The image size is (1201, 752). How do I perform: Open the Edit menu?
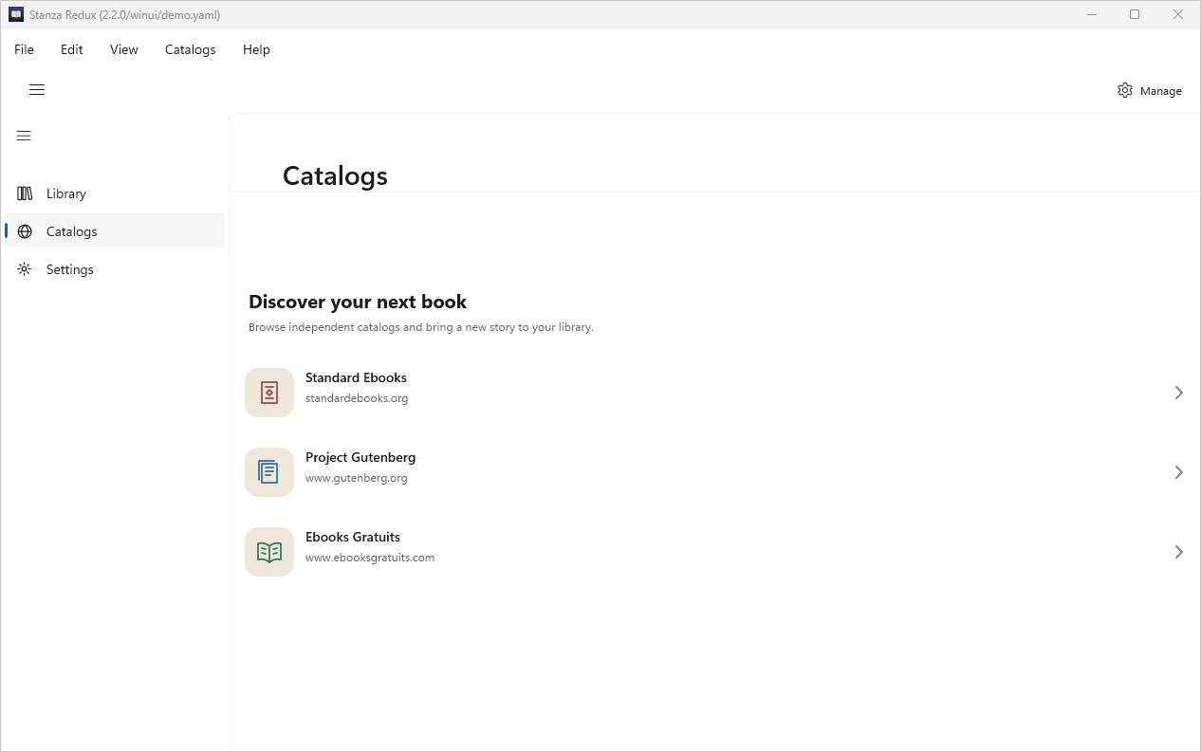(x=72, y=49)
